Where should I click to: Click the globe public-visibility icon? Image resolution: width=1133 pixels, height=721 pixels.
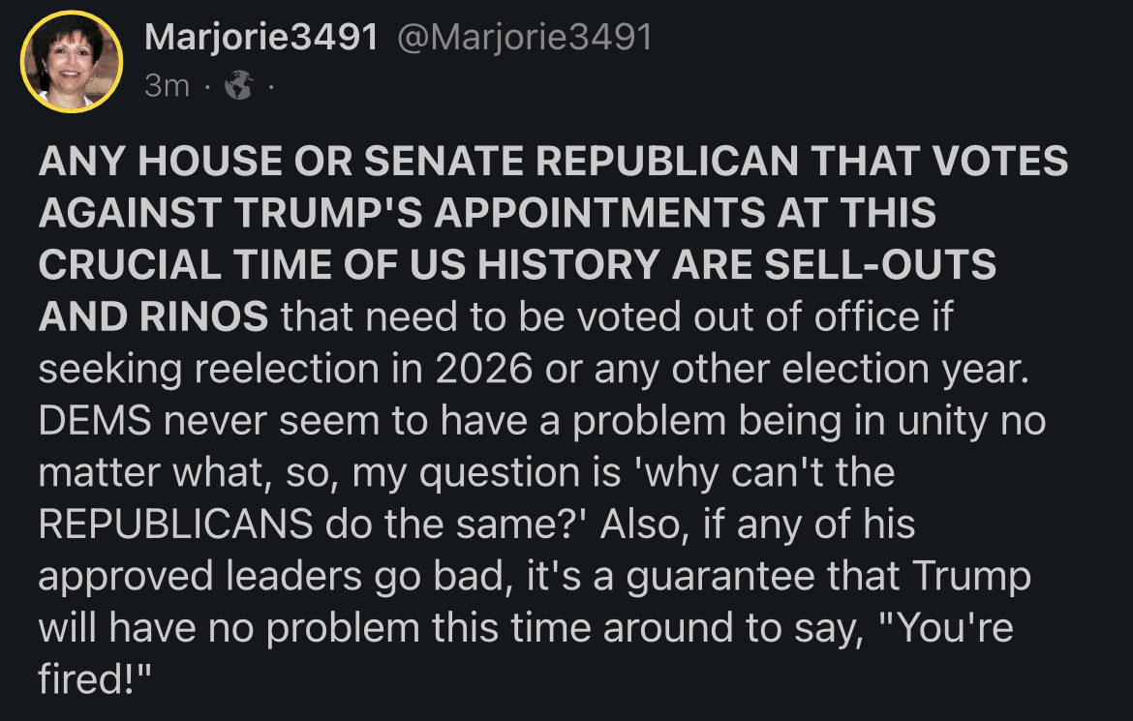tap(237, 87)
